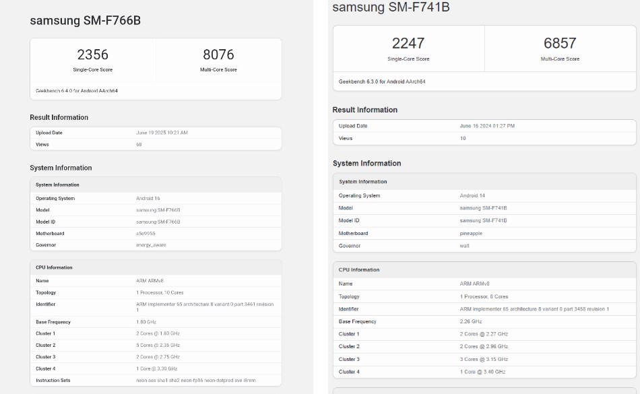The height and width of the screenshot is (394, 640).
Task: Select the topology '1 Processor, 10 Cores'
Action: click(x=160, y=292)
